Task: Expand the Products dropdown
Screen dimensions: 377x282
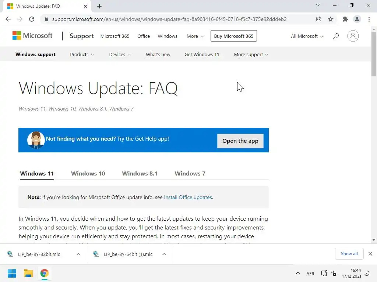Action: click(82, 55)
